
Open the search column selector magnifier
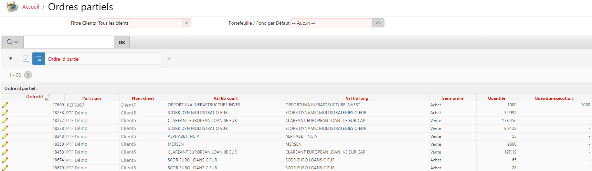[x=12, y=42]
